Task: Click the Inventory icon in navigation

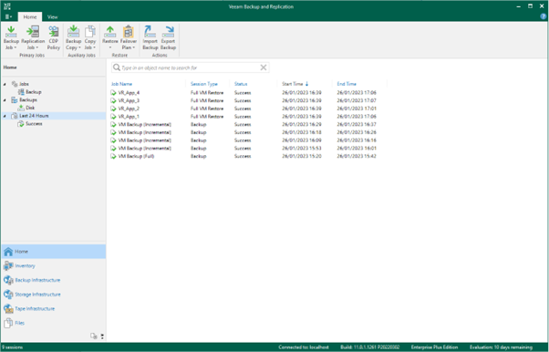Action: click(8, 266)
